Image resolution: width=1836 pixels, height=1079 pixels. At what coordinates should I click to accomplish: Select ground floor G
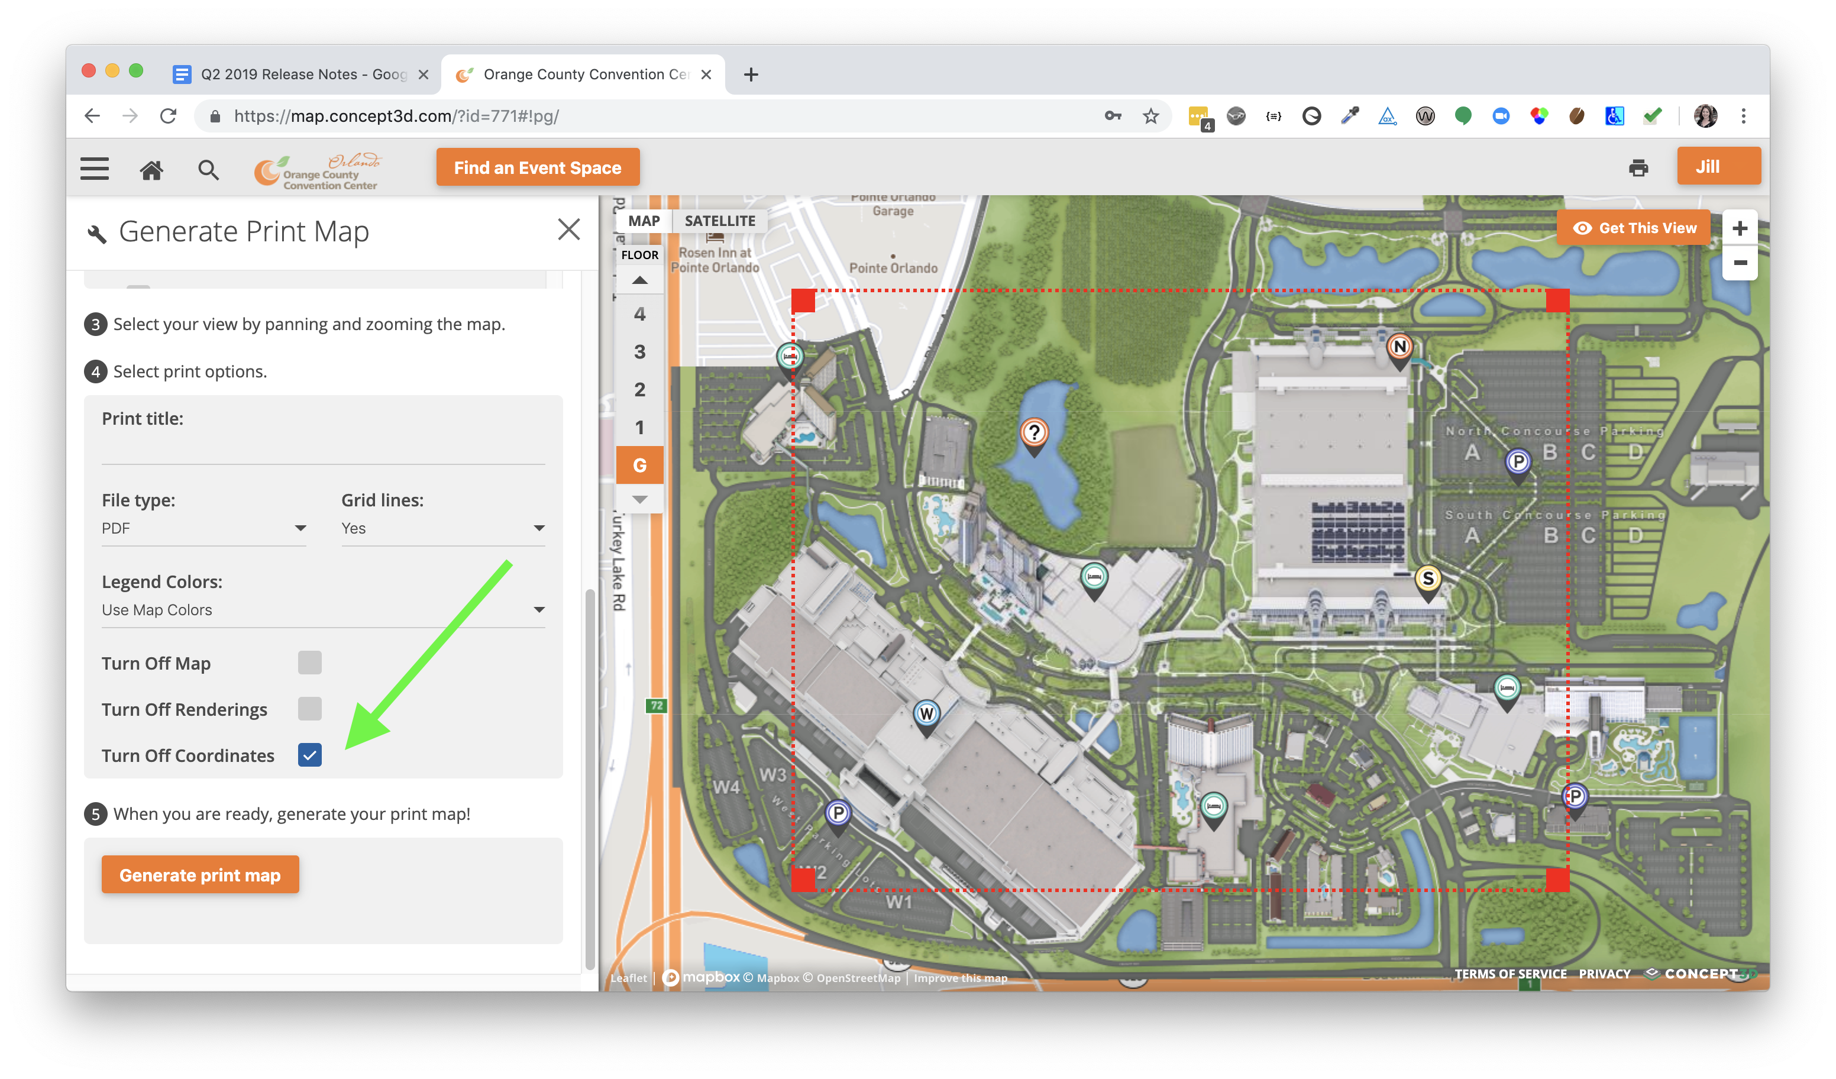click(x=639, y=466)
